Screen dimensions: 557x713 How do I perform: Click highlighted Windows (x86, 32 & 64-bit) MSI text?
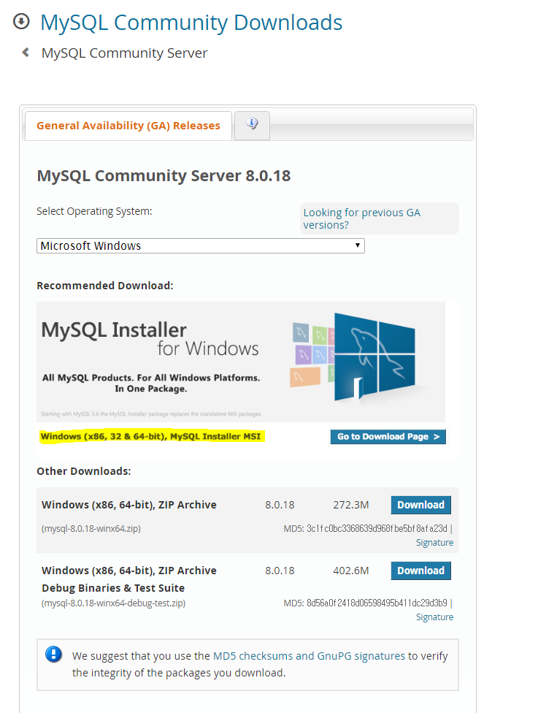151,437
